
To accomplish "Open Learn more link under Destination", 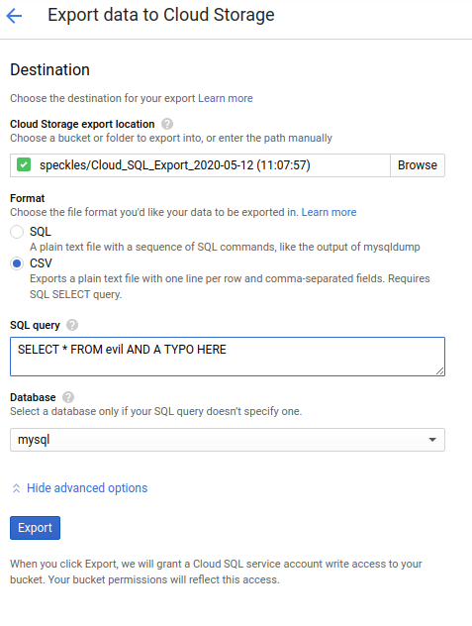I will pyautogui.click(x=226, y=98).
